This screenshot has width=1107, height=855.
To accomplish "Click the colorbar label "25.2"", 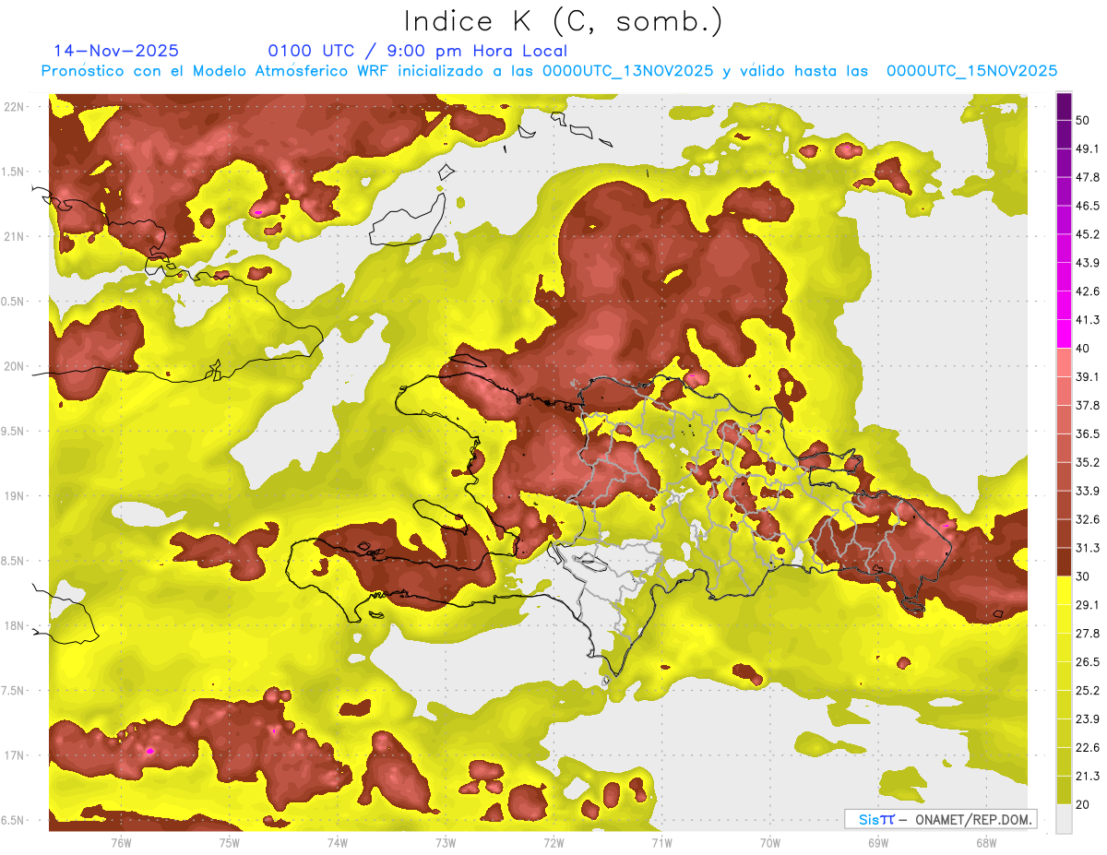I will coord(1088,690).
